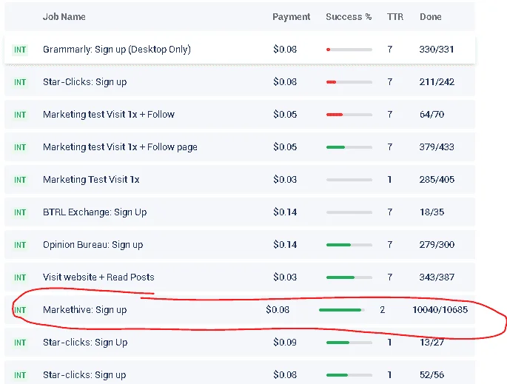
Task: Click the empty success bar on the BTRL Exchange row
Action: (x=349, y=212)
